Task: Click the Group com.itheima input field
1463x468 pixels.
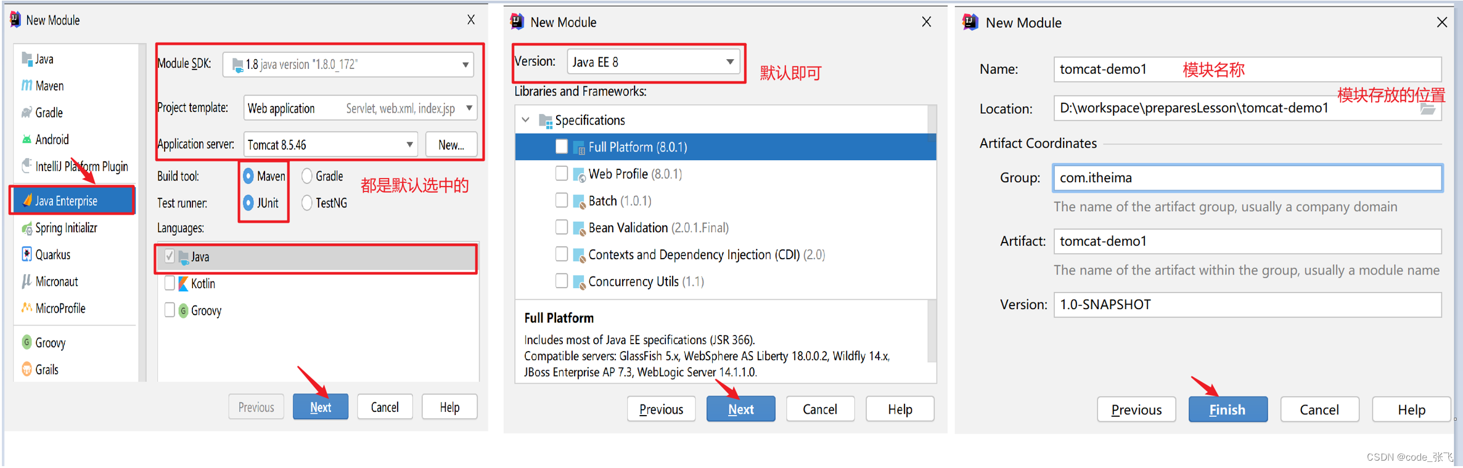Action: click(x=1248, y=178)
